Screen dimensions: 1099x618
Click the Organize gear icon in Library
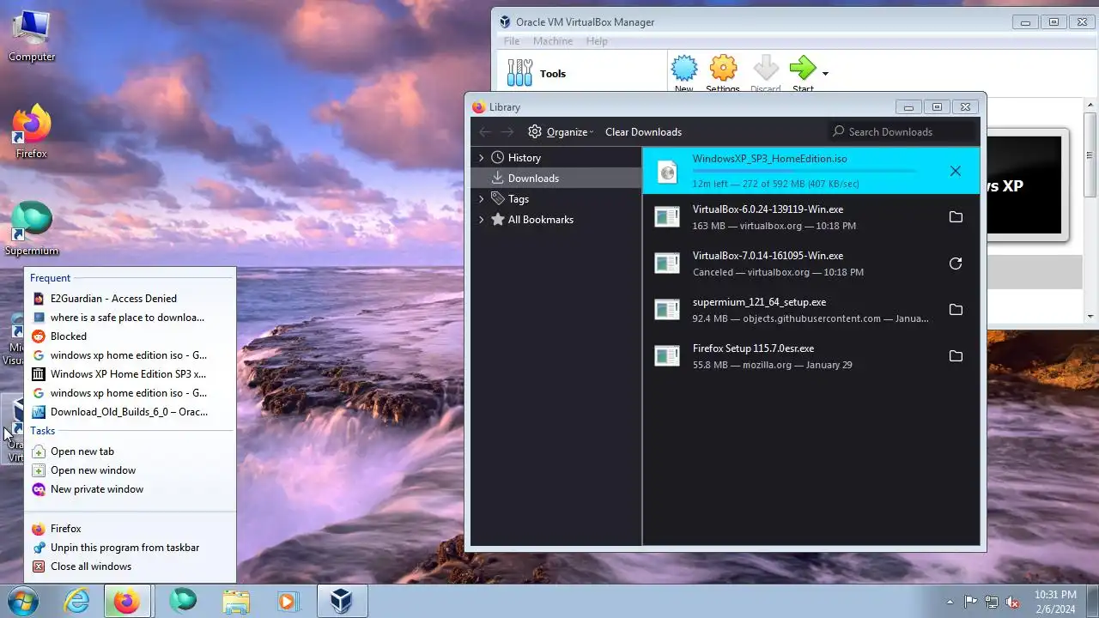coord(535,131)
